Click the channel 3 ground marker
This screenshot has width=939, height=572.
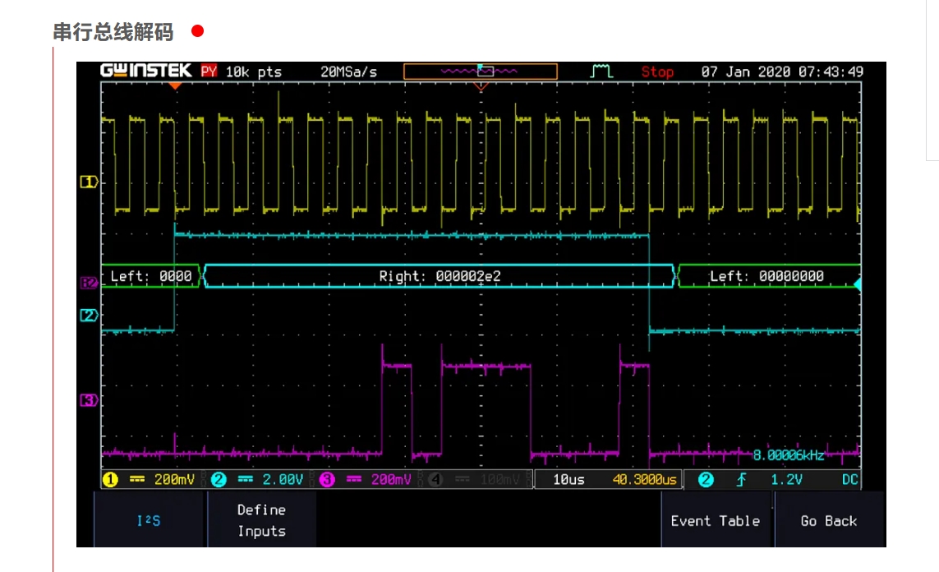pos(89,400)
